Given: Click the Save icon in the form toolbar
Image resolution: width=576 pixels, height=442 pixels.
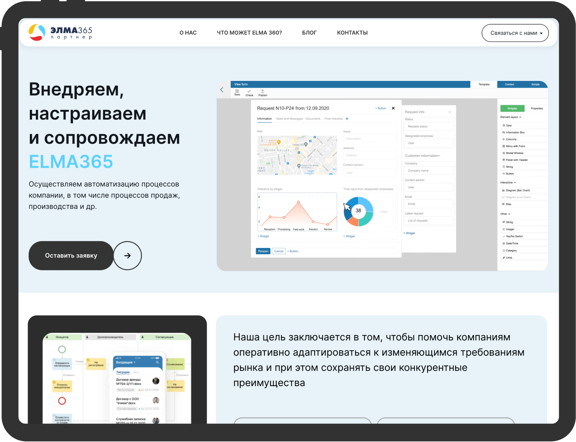Looking at the screenshot, I should tap(237, 92).
